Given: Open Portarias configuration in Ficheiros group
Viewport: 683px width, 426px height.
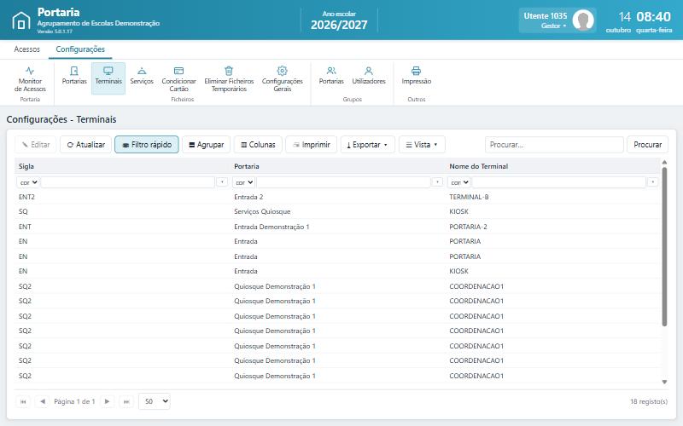Looking at the screenshot, I should tap(74, 76).
